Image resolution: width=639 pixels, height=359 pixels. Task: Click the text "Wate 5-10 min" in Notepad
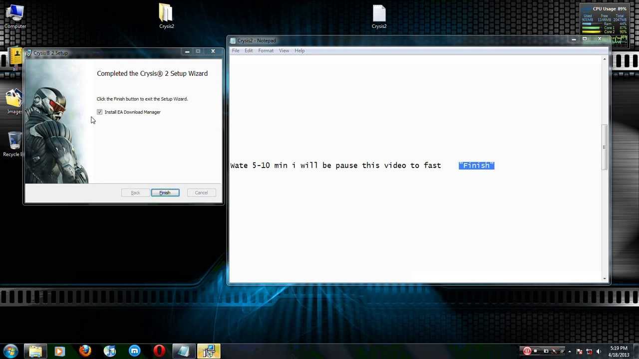[259, 166]
